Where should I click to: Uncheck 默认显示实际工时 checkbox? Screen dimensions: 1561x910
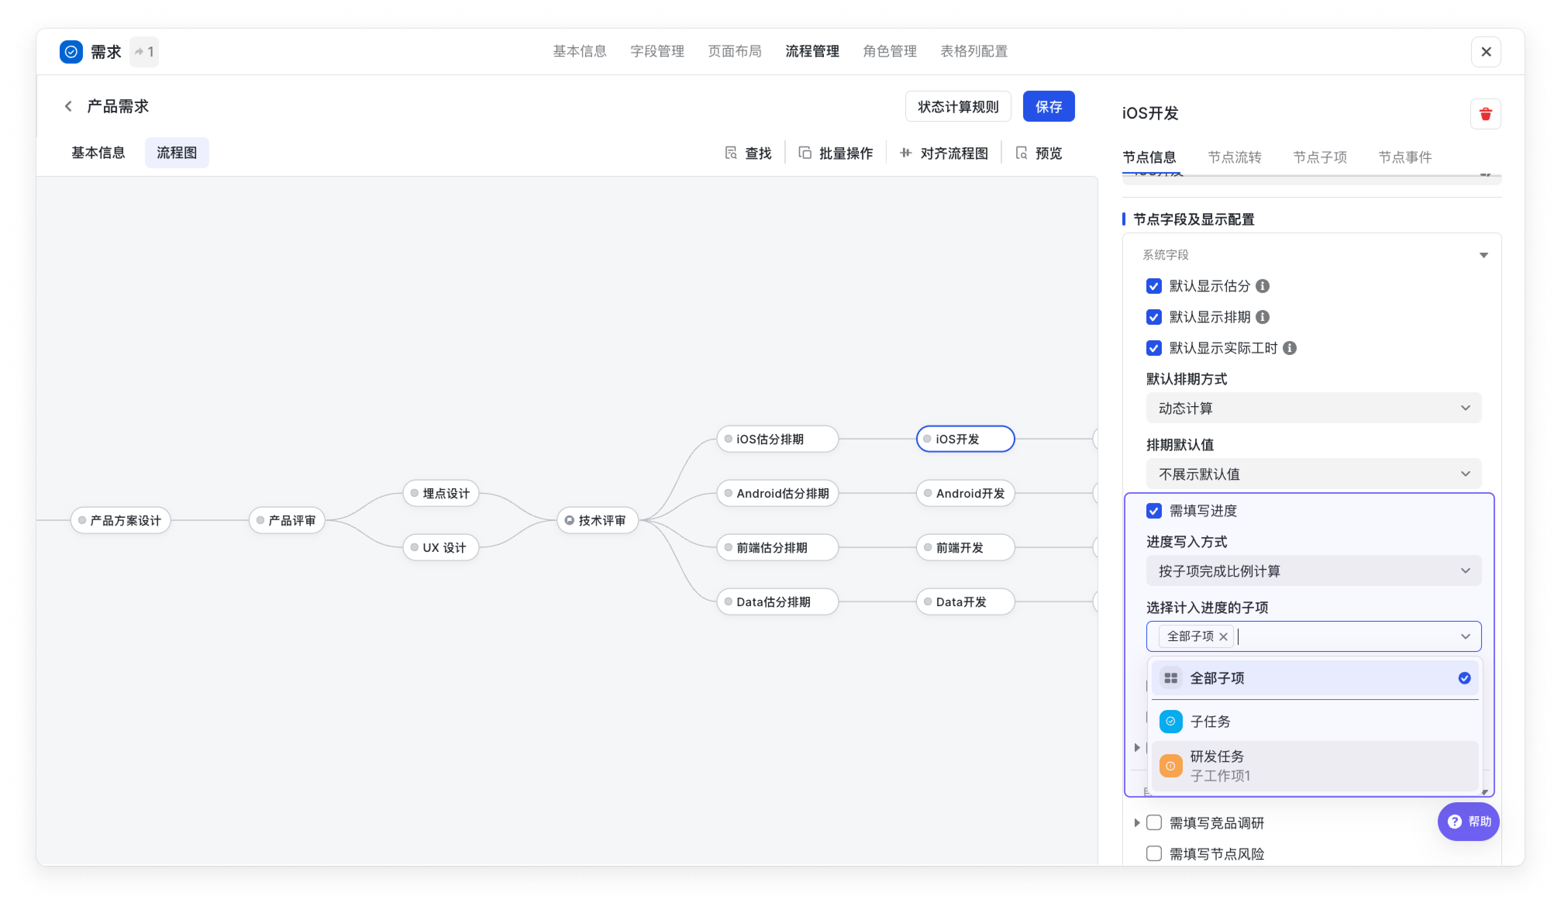[1153, 348]
